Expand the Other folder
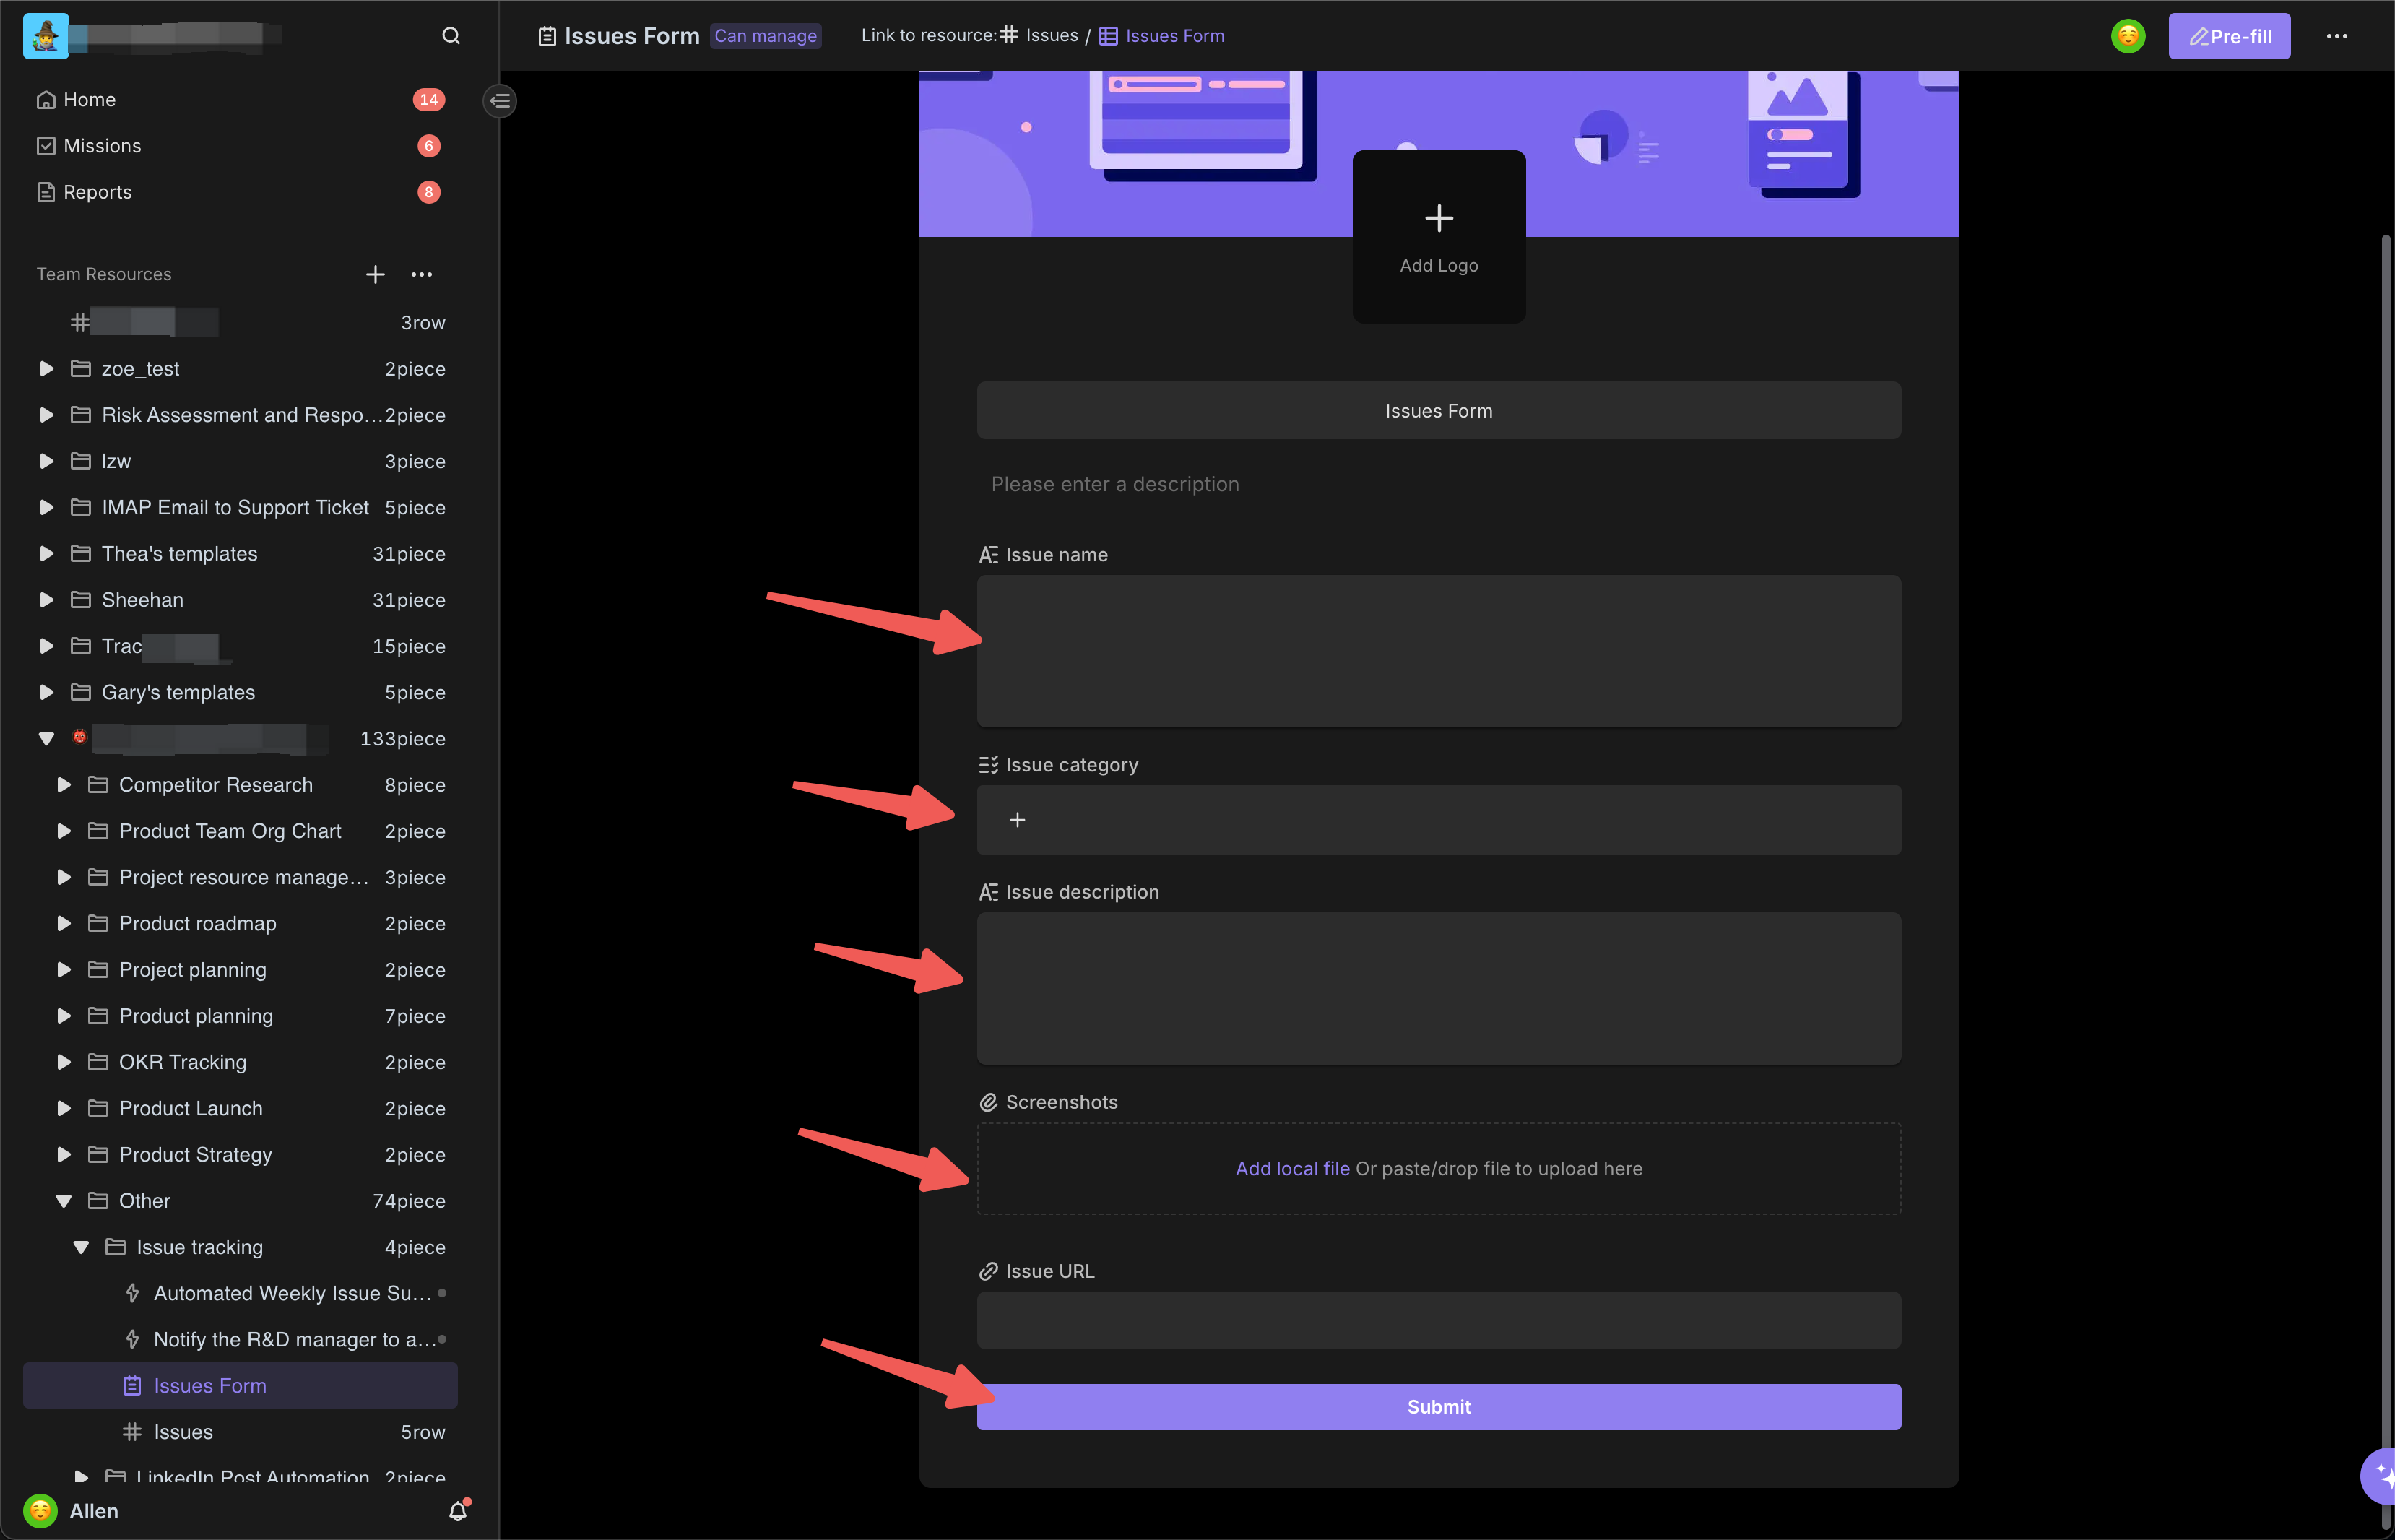 (x=64, y=1200)
